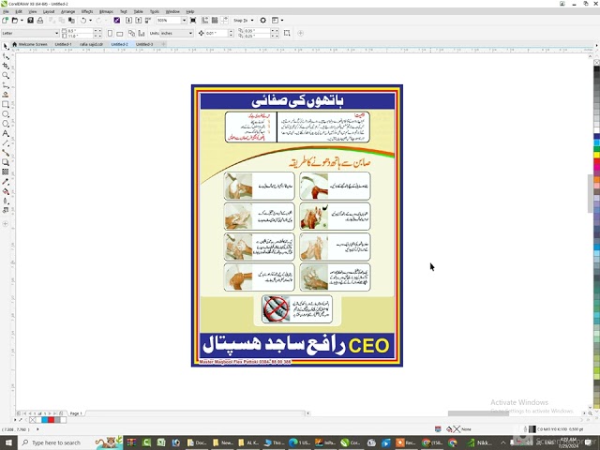Screen dimensions: 600x450
Task: Open the Tools menu
Action: pos(154,11)
